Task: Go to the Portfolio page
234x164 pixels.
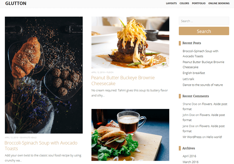Action: pos(199,3)
